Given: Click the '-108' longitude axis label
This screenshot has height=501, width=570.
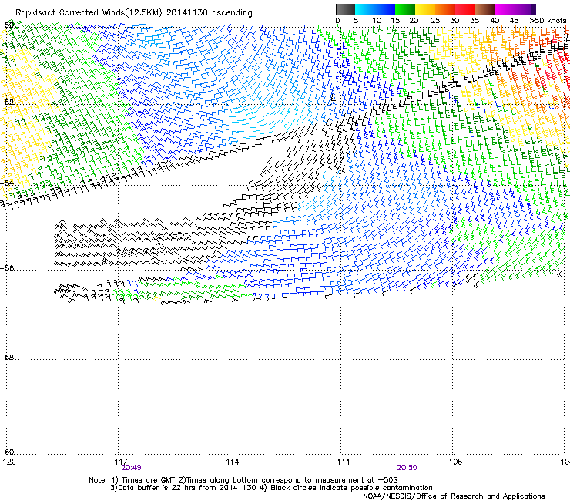Looking at the screenshot, I should [x=452, y=462].
